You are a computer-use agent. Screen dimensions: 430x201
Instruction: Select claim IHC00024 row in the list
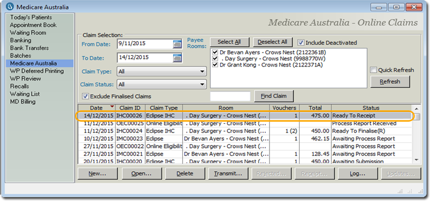(x=129, y=131)
